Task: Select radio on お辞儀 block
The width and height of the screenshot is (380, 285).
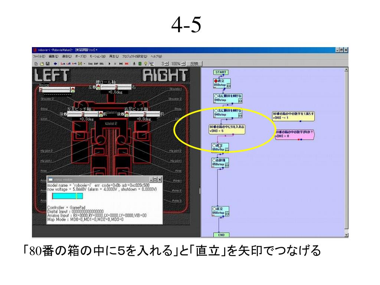Action: [214, 160]
